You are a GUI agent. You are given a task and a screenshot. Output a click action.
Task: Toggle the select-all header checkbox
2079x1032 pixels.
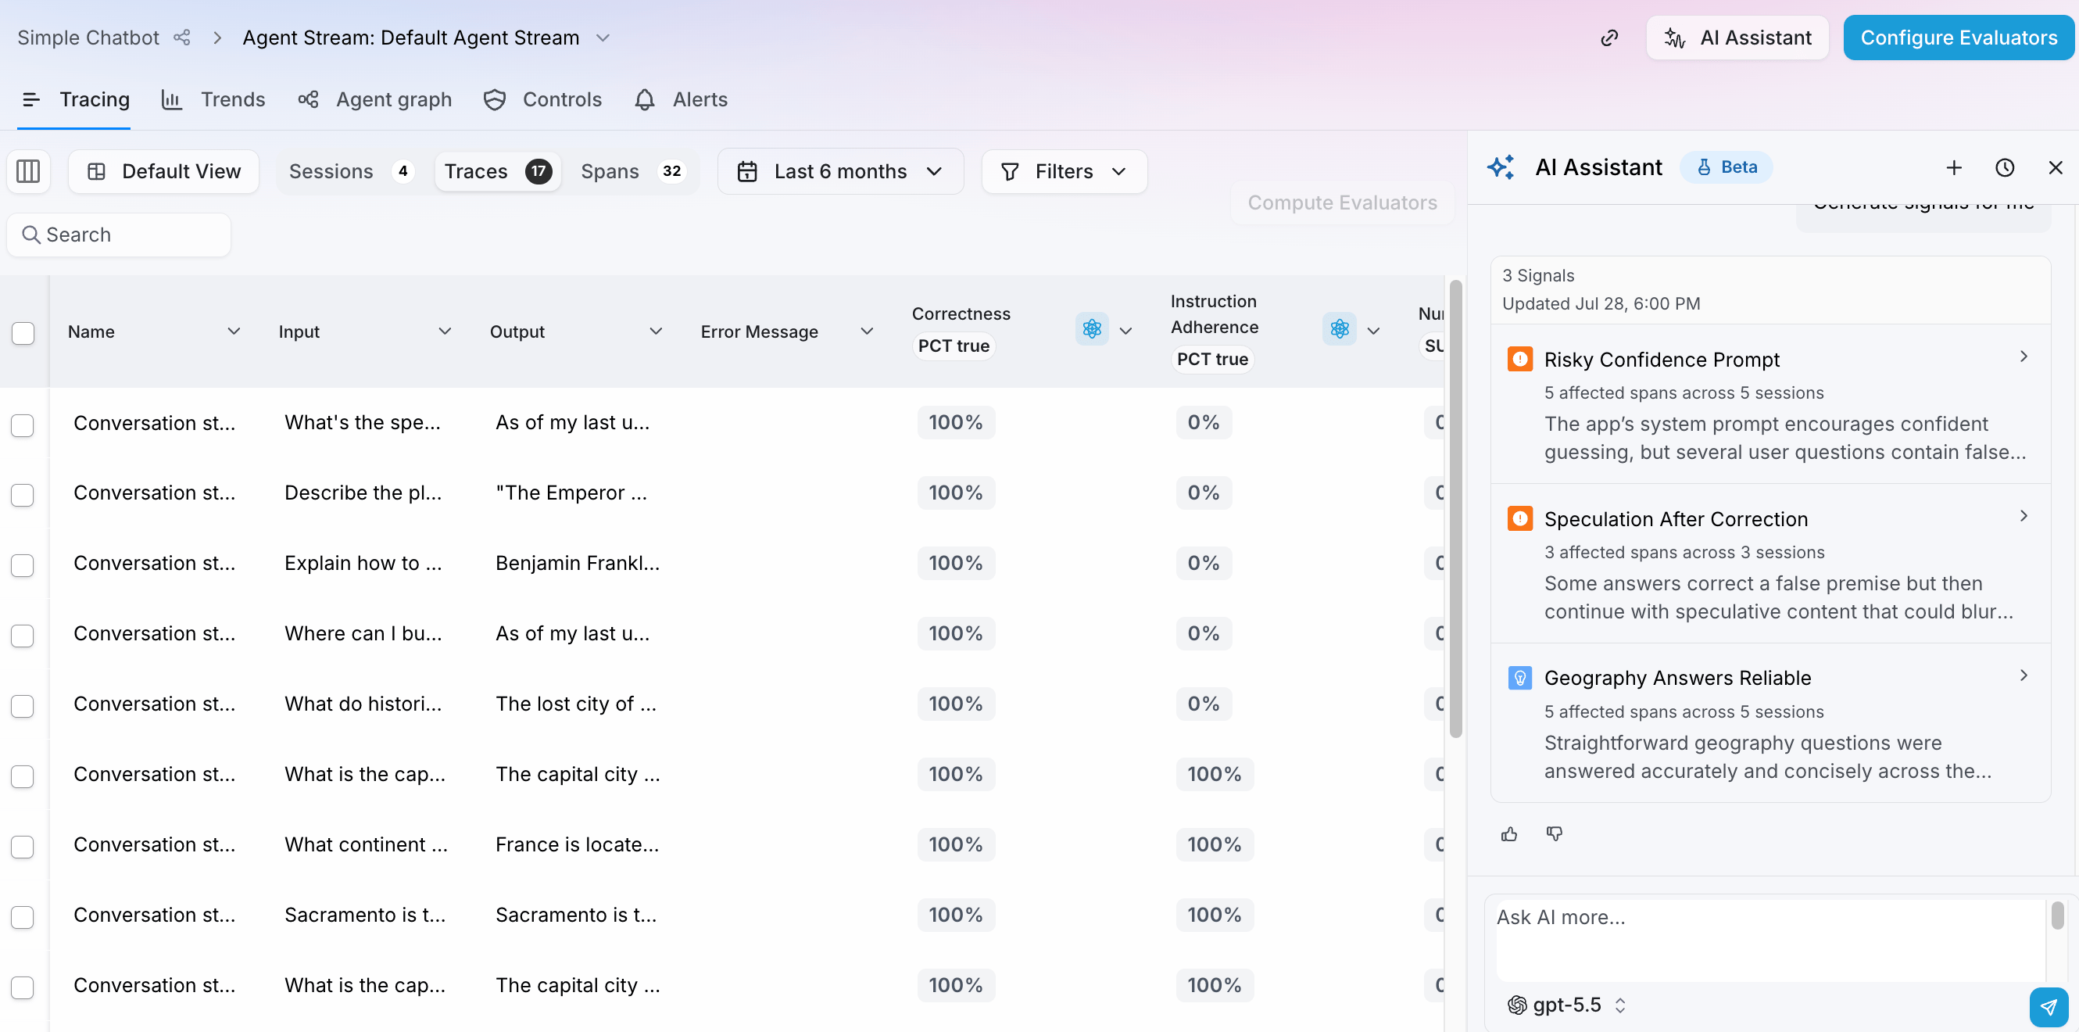[x=23, y=333]
